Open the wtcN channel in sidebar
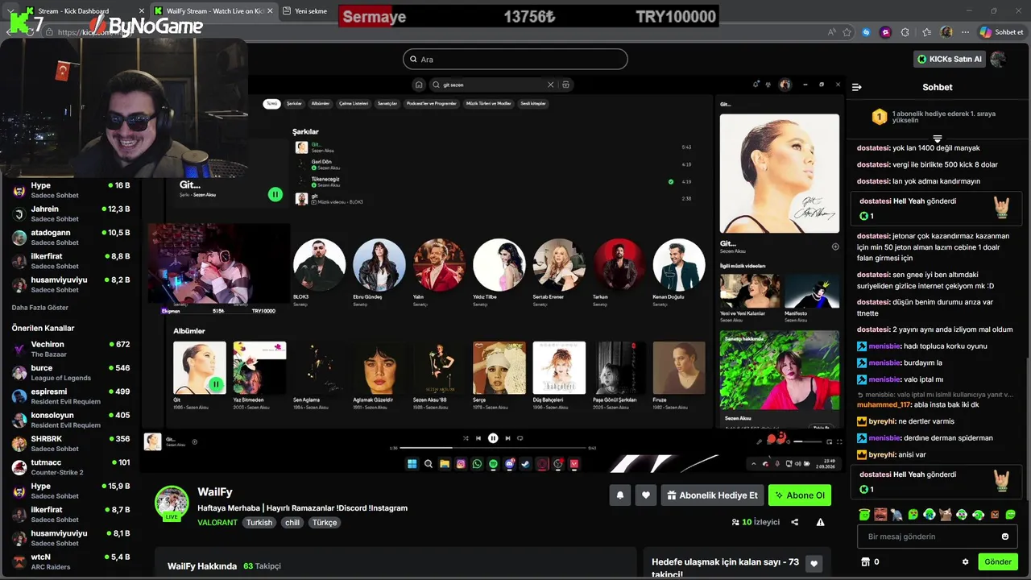The image size is (1031, 580). (71, 561)
